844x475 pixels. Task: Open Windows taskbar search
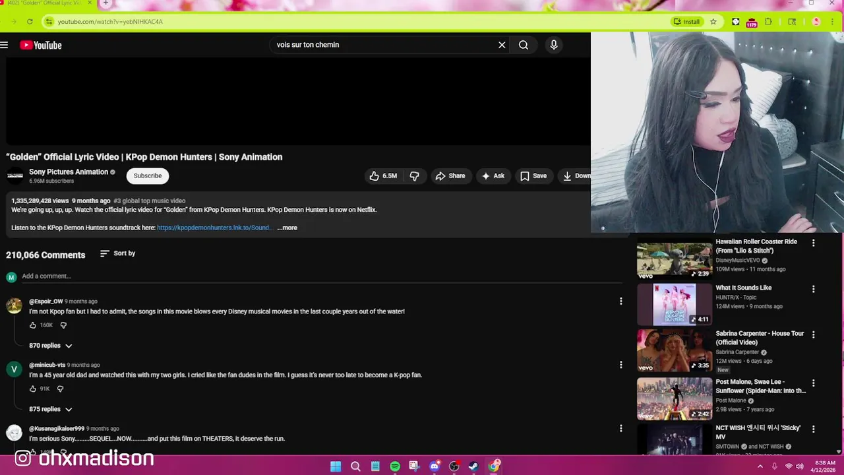tap(355, 466)
